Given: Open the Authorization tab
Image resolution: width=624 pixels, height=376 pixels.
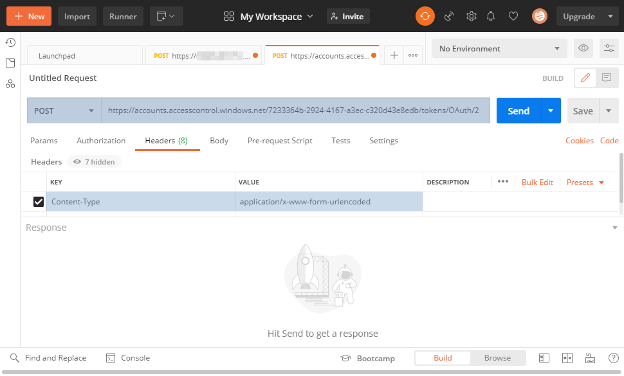Looking at the screenshot, I should coord(101,140).
